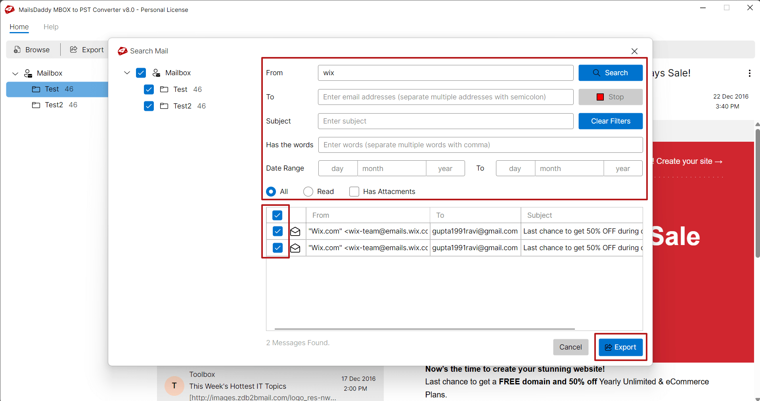The width and height of the screenshot is (760, 401).
Task: Click the end date year field
Action: (x=623, y=168)
